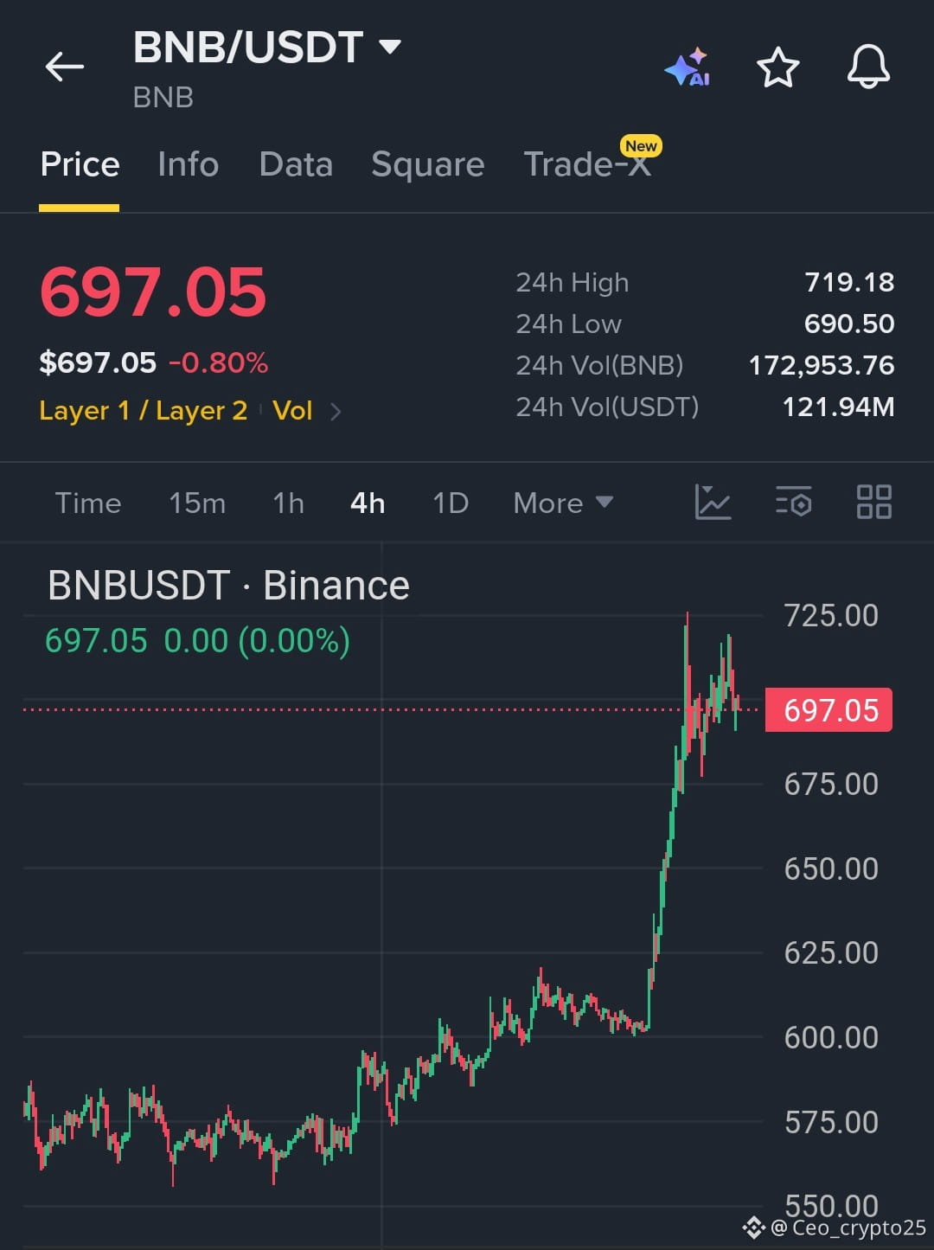The image size is (934, 1250).
Task: Switch to the Data tab
Action: [296, 164]
